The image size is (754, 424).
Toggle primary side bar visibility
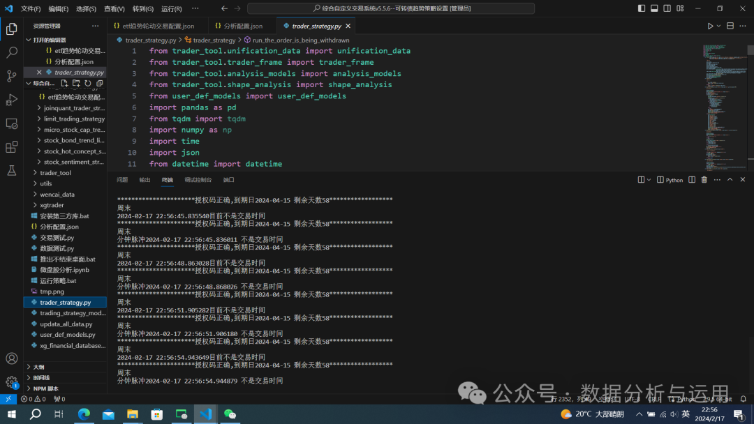point(642,8)
